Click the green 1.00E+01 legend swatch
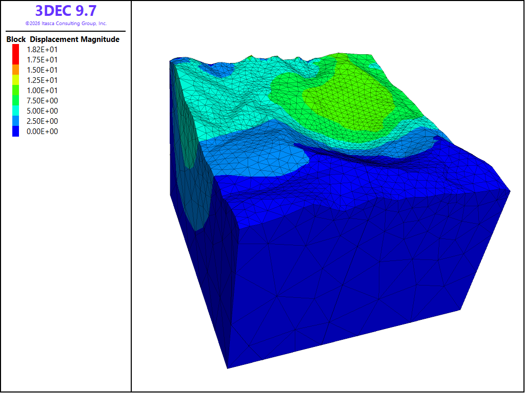 16,90
